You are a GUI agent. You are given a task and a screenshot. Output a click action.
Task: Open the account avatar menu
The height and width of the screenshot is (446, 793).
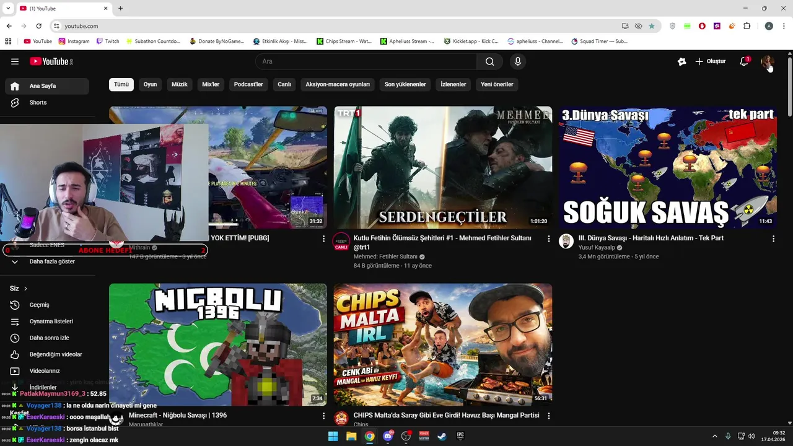767,61
